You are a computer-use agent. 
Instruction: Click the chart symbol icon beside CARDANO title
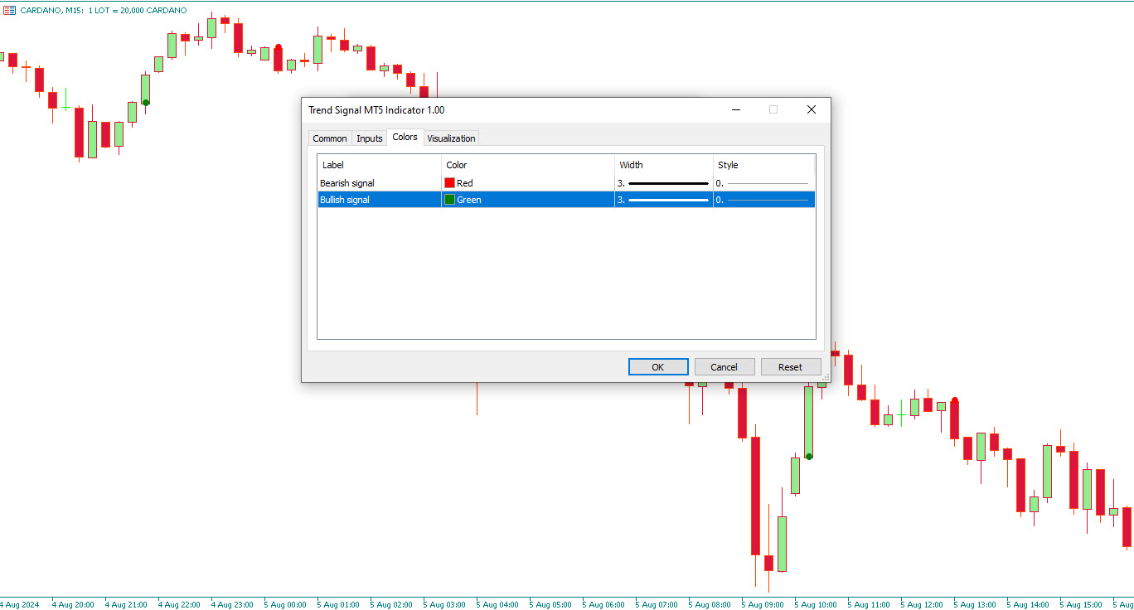[x=9, y=10]
